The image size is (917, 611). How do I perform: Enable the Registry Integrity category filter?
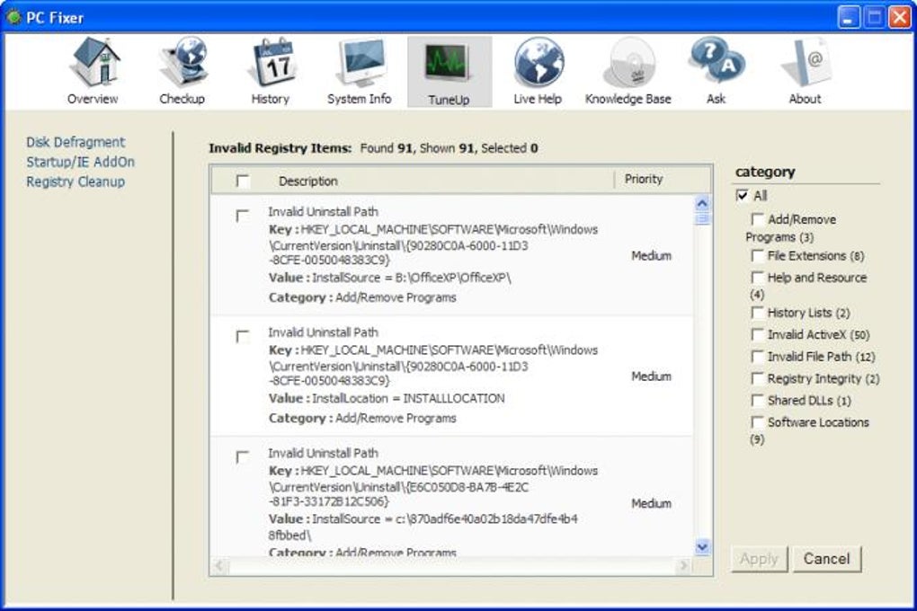click(x=757, y=378)
